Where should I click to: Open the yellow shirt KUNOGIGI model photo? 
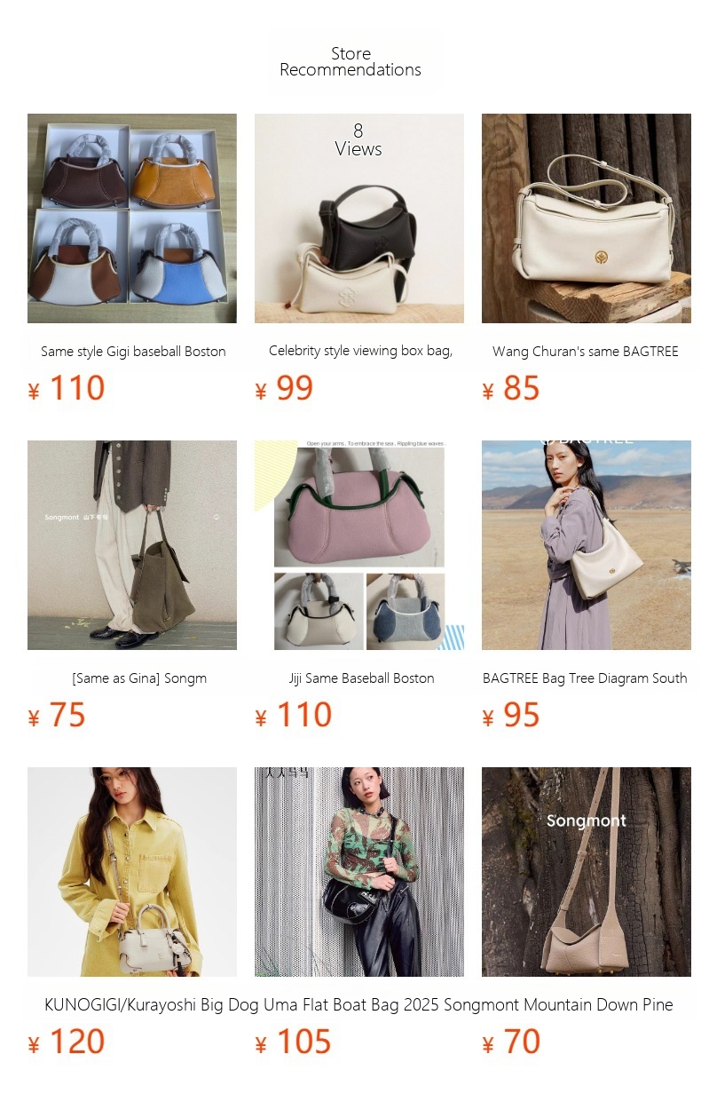[132, 872]
